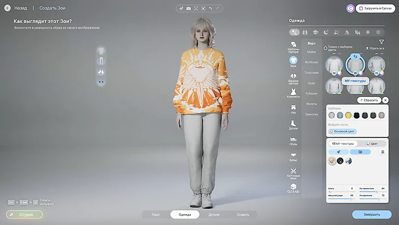Choose the party outfit category icon
Image resolution: width=399 pixels, height=225 pixels.
(336, 32)
